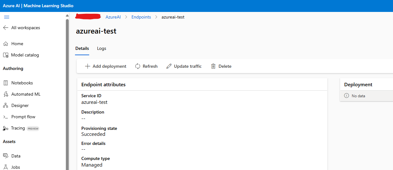Click the sidebar vertical scrollbar
The width and height of the screenshot is (393, 170).
coord(67,94)
